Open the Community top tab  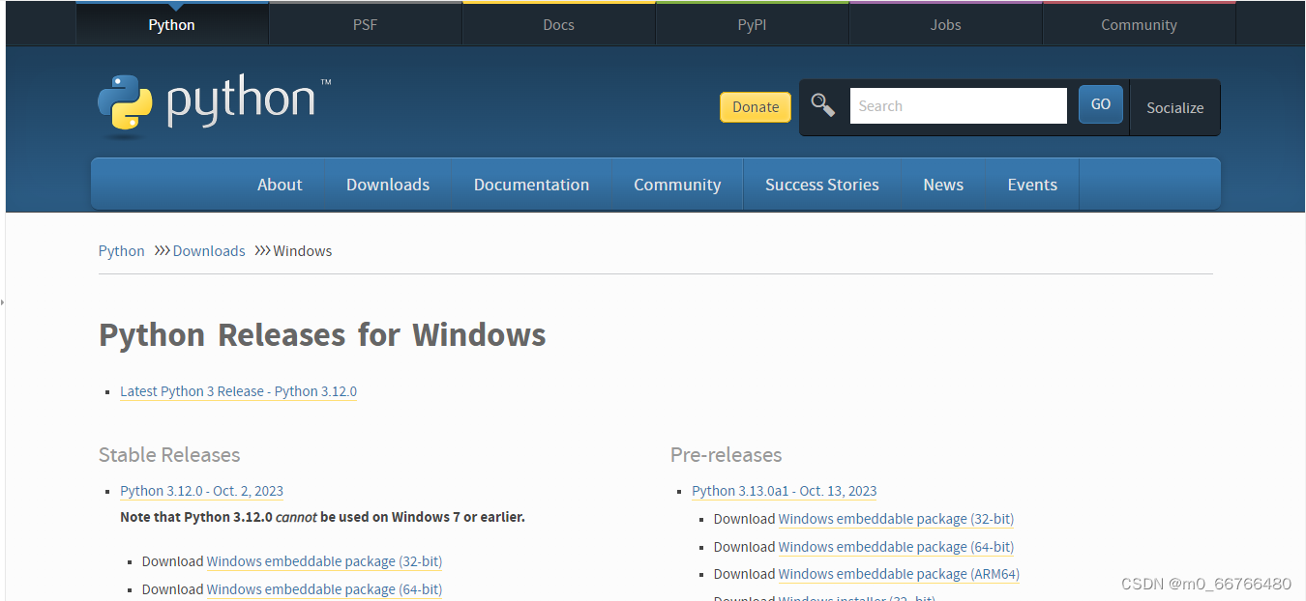[1139, 24]
